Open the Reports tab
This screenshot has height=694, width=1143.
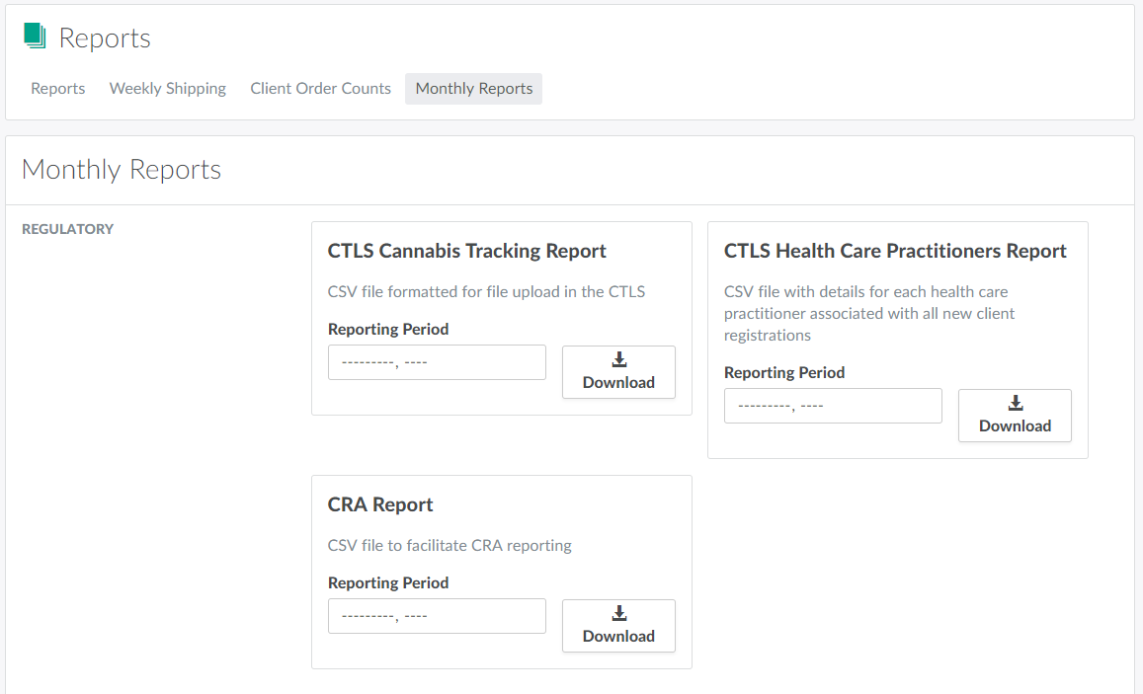(58, 89)
